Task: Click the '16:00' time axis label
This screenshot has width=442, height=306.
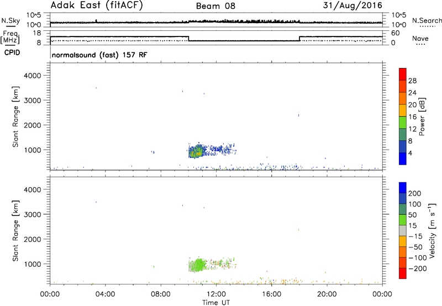Action: tap(271, 294)
